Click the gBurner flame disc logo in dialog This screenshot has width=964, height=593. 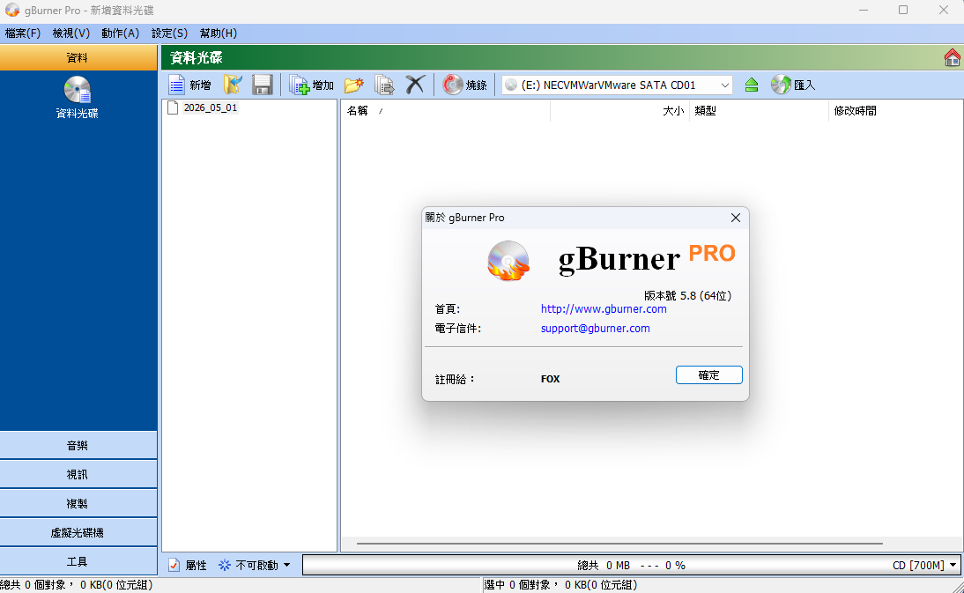coord(508,261)
